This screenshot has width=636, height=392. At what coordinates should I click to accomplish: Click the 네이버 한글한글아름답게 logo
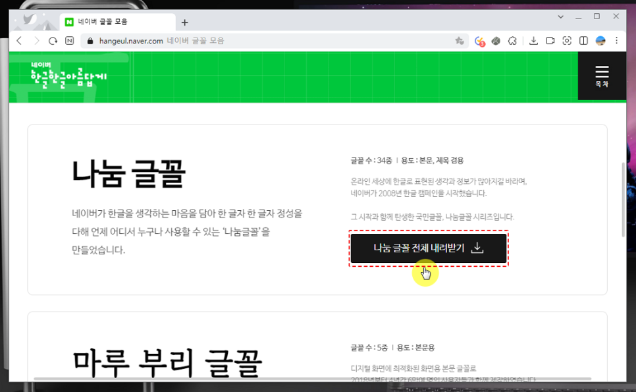(x=68, y=76)
